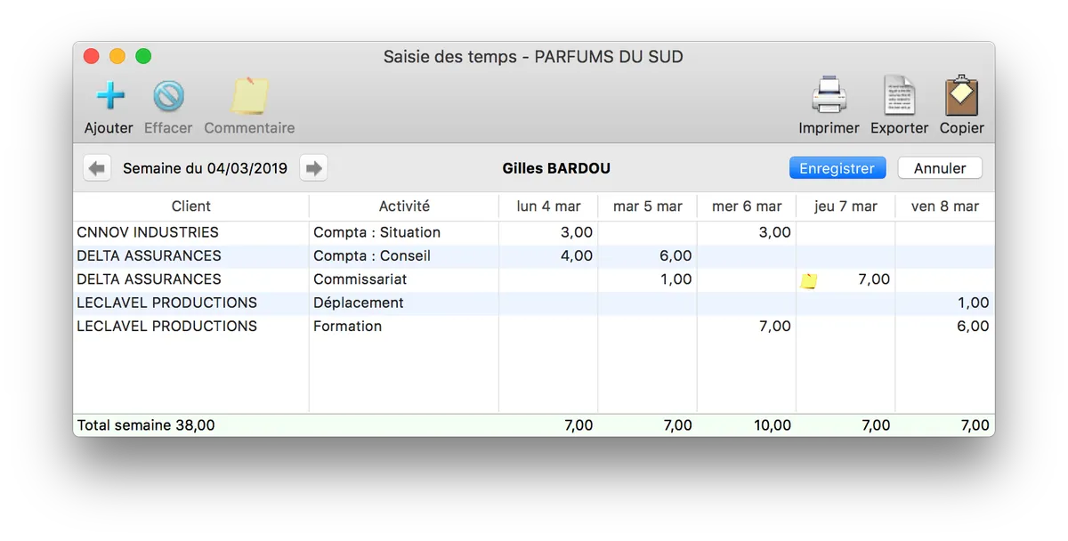Go to next week arrow
The width and height of the screenshot is (1068, 541).
coord(313,168)
